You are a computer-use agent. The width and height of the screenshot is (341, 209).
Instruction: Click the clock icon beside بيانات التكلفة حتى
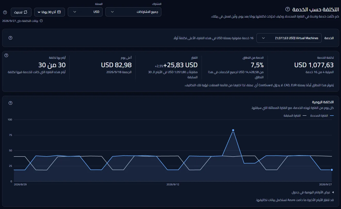(41, 21)
